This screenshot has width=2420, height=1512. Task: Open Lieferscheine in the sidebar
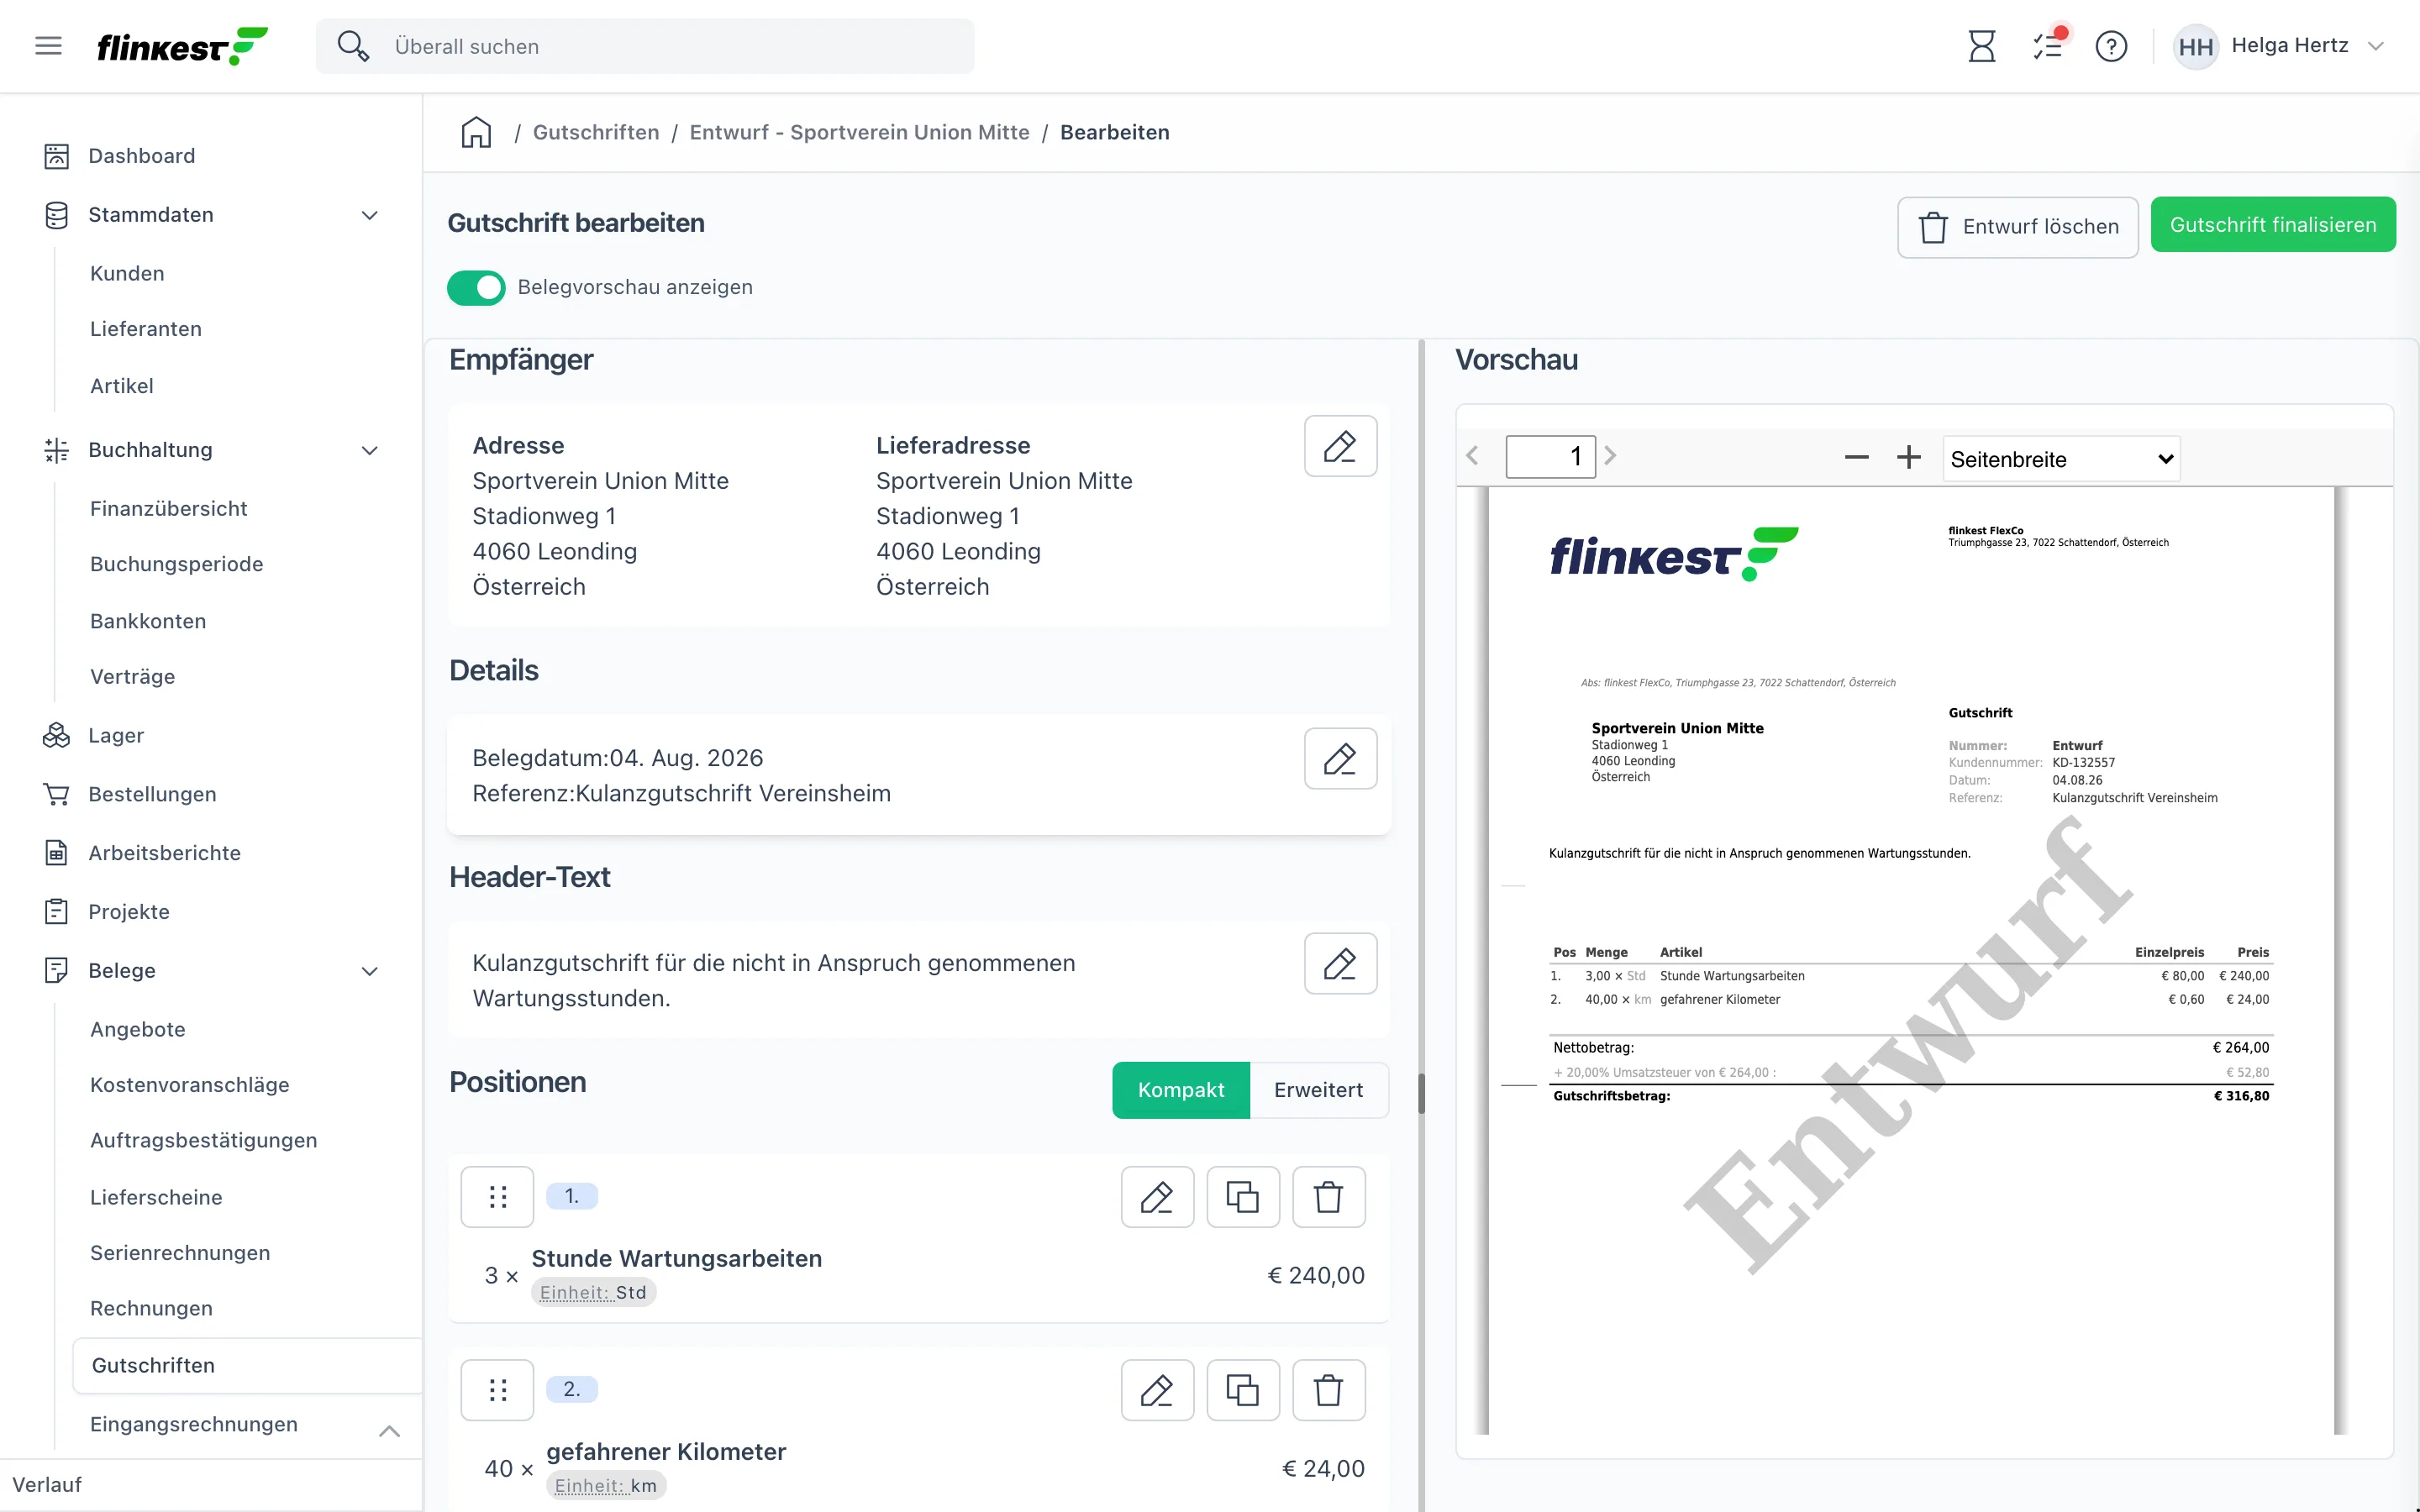tap(156, 1198)
